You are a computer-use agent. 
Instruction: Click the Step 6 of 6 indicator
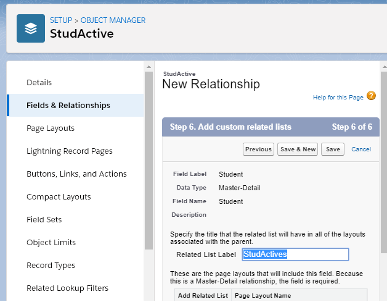click(x=352, y=127)
